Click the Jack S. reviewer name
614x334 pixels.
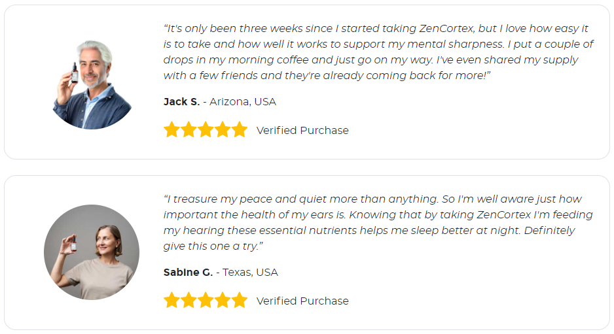pos(182,102)
